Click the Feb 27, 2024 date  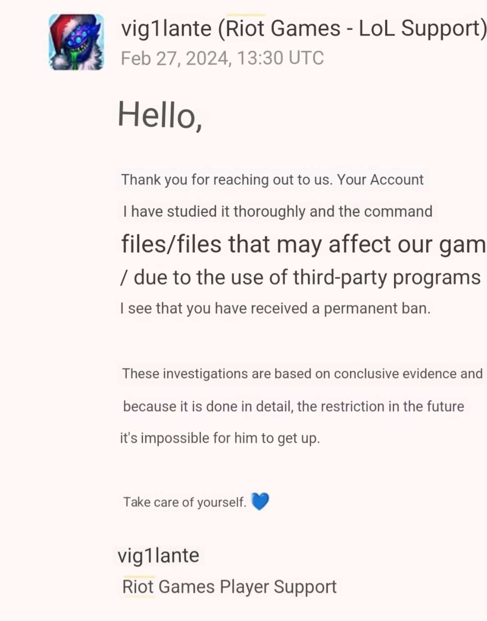[x=176, y=58]
